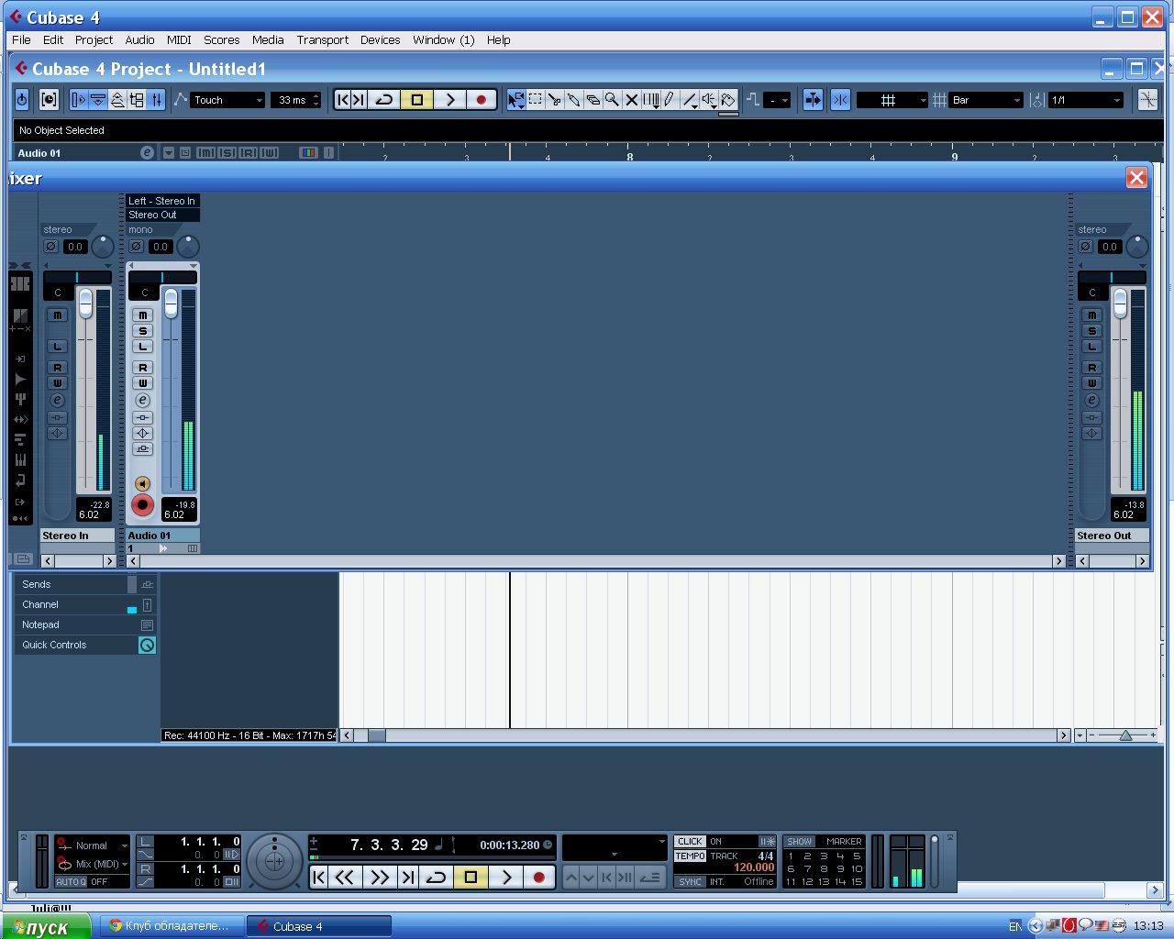Viewport: 1174px width, 939px height.
Task: Open the File menu
Action: coord(21,39)
